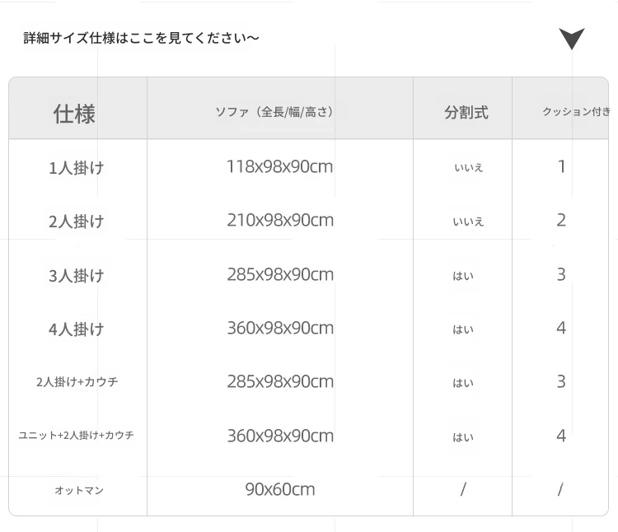
Task: Select the 1人掛け row label
Action: pos(76,168)
